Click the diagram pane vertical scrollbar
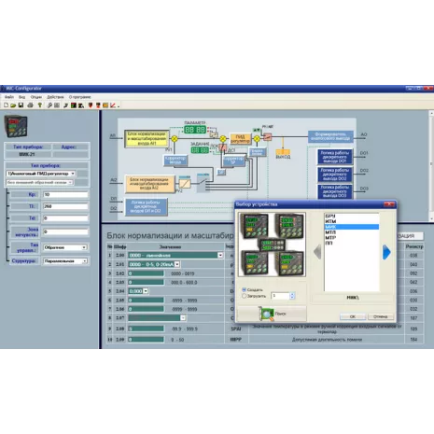 pos(431,166)
